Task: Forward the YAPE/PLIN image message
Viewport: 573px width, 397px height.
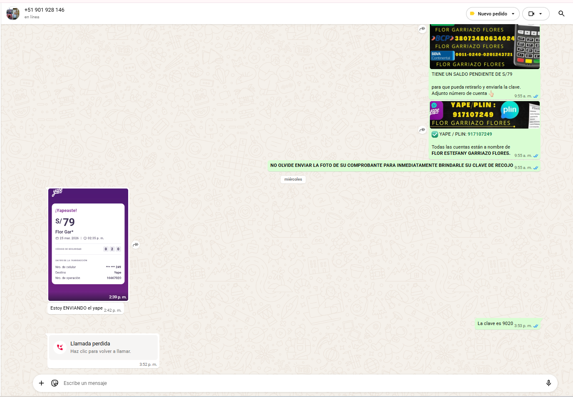Action: click(422, 130)
